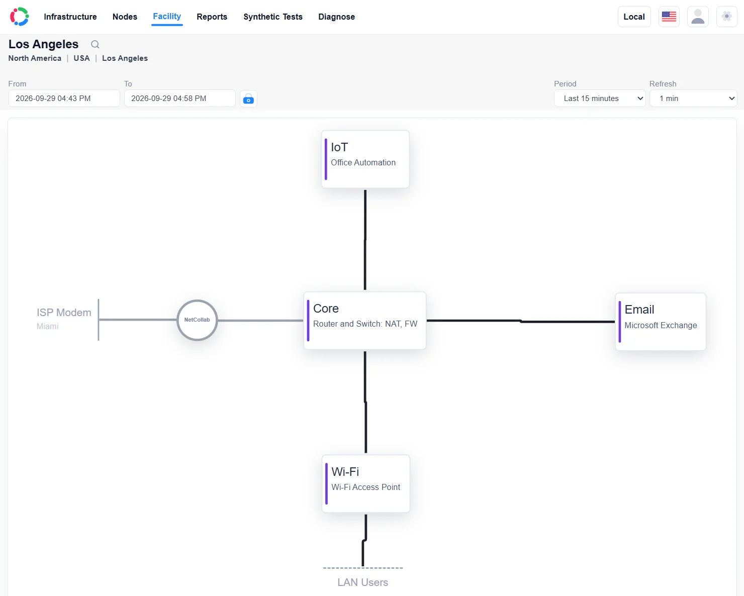Select the Facility tab

pos(167,17)
